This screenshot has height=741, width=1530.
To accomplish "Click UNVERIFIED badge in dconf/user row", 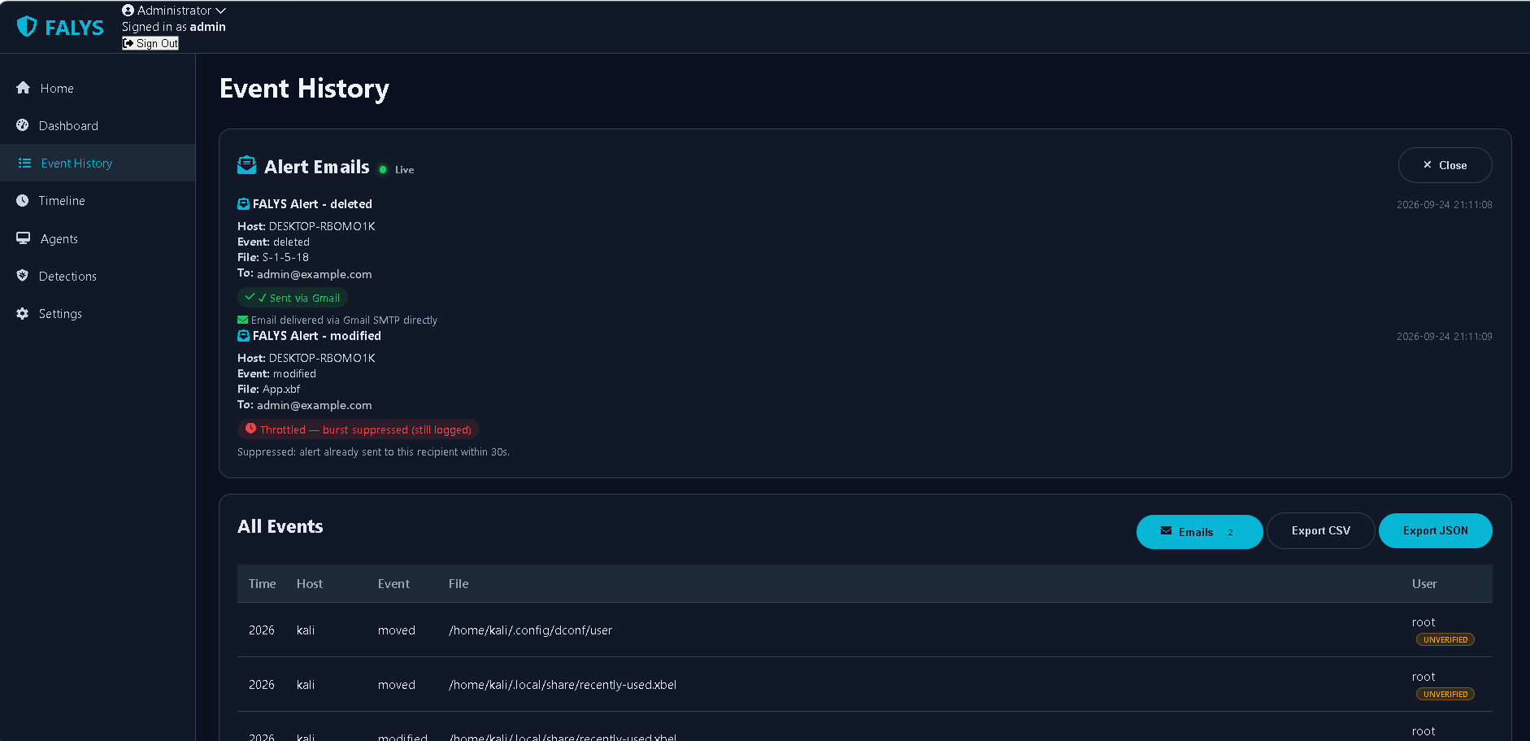I will [x=1445, y=639].
